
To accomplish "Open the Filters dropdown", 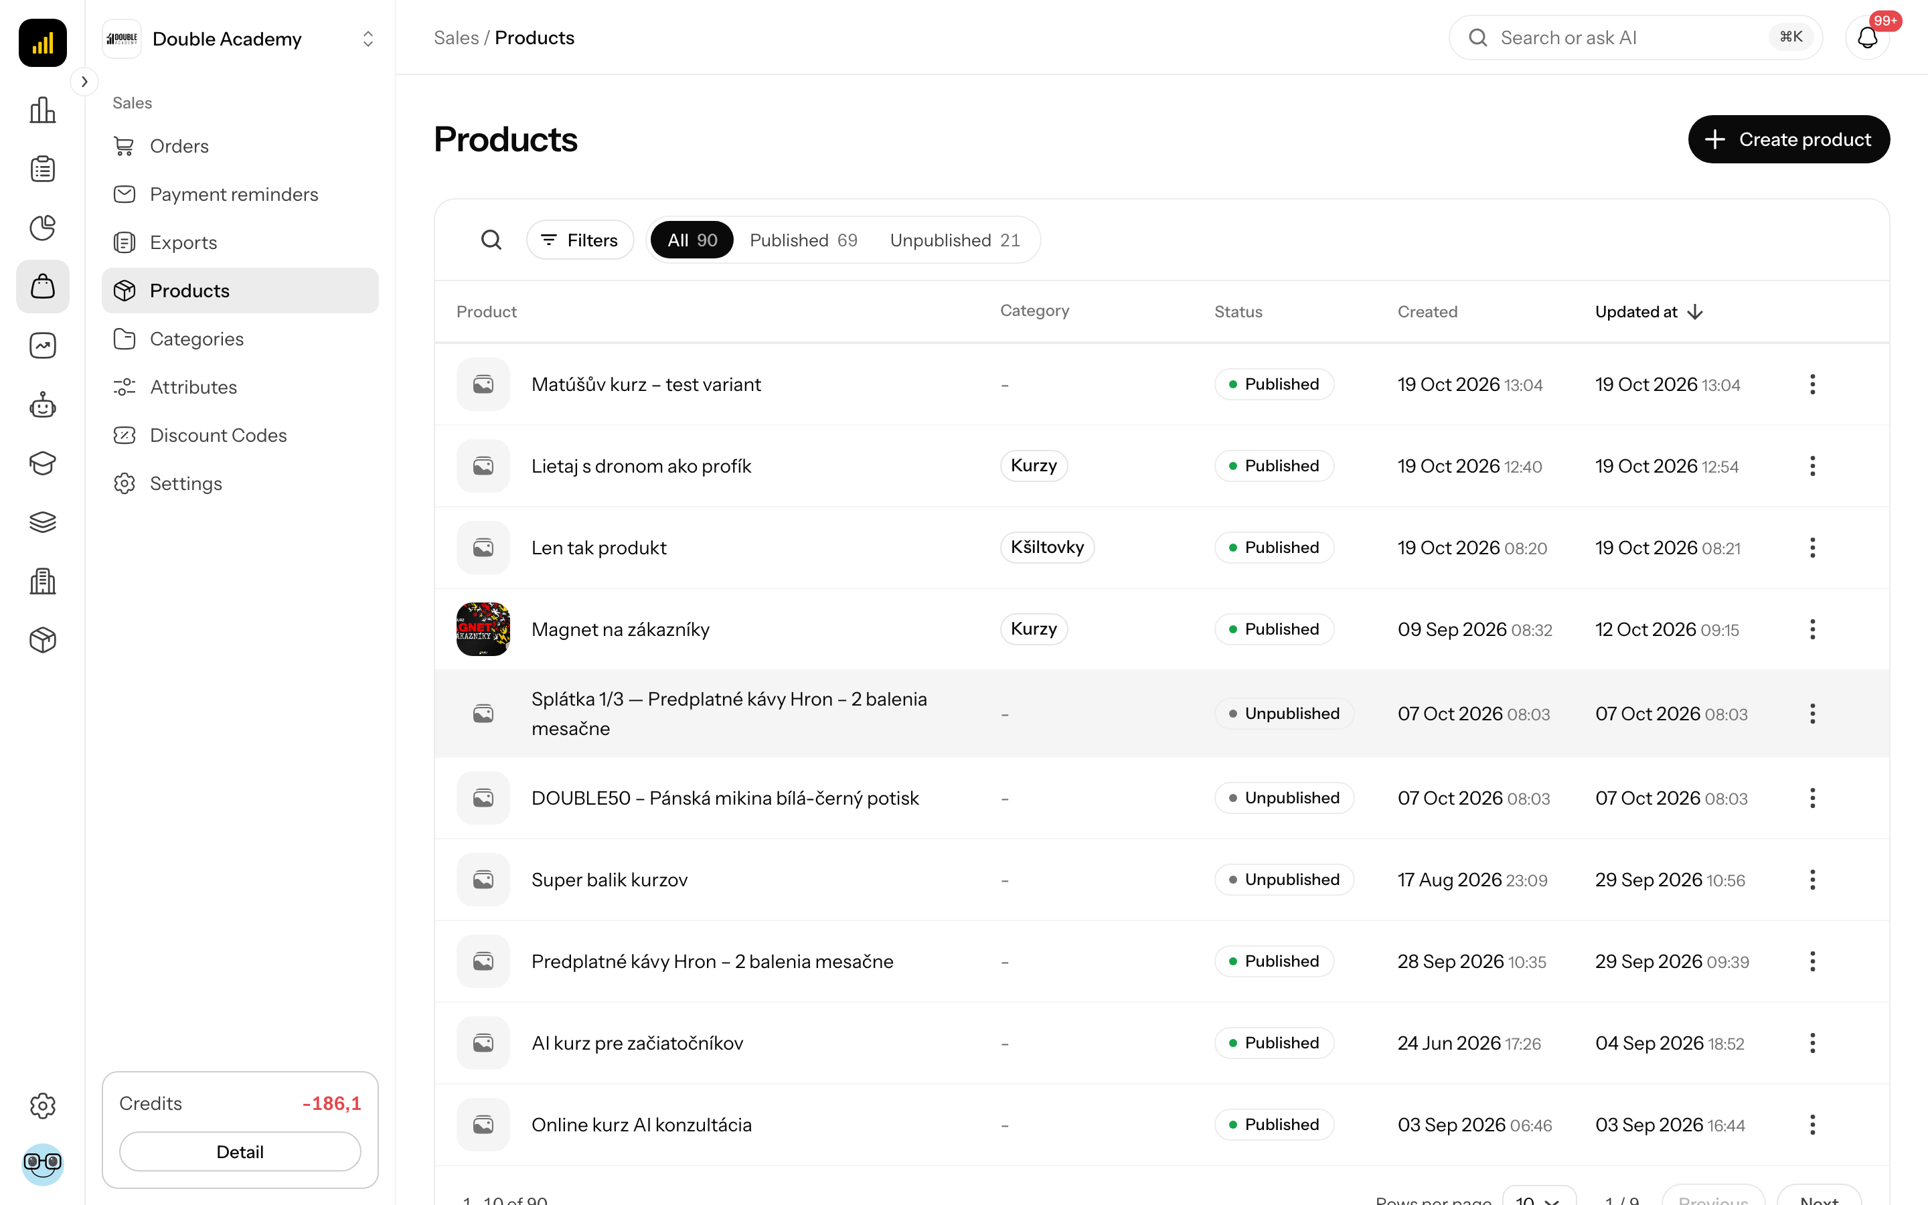I will 580,240.
